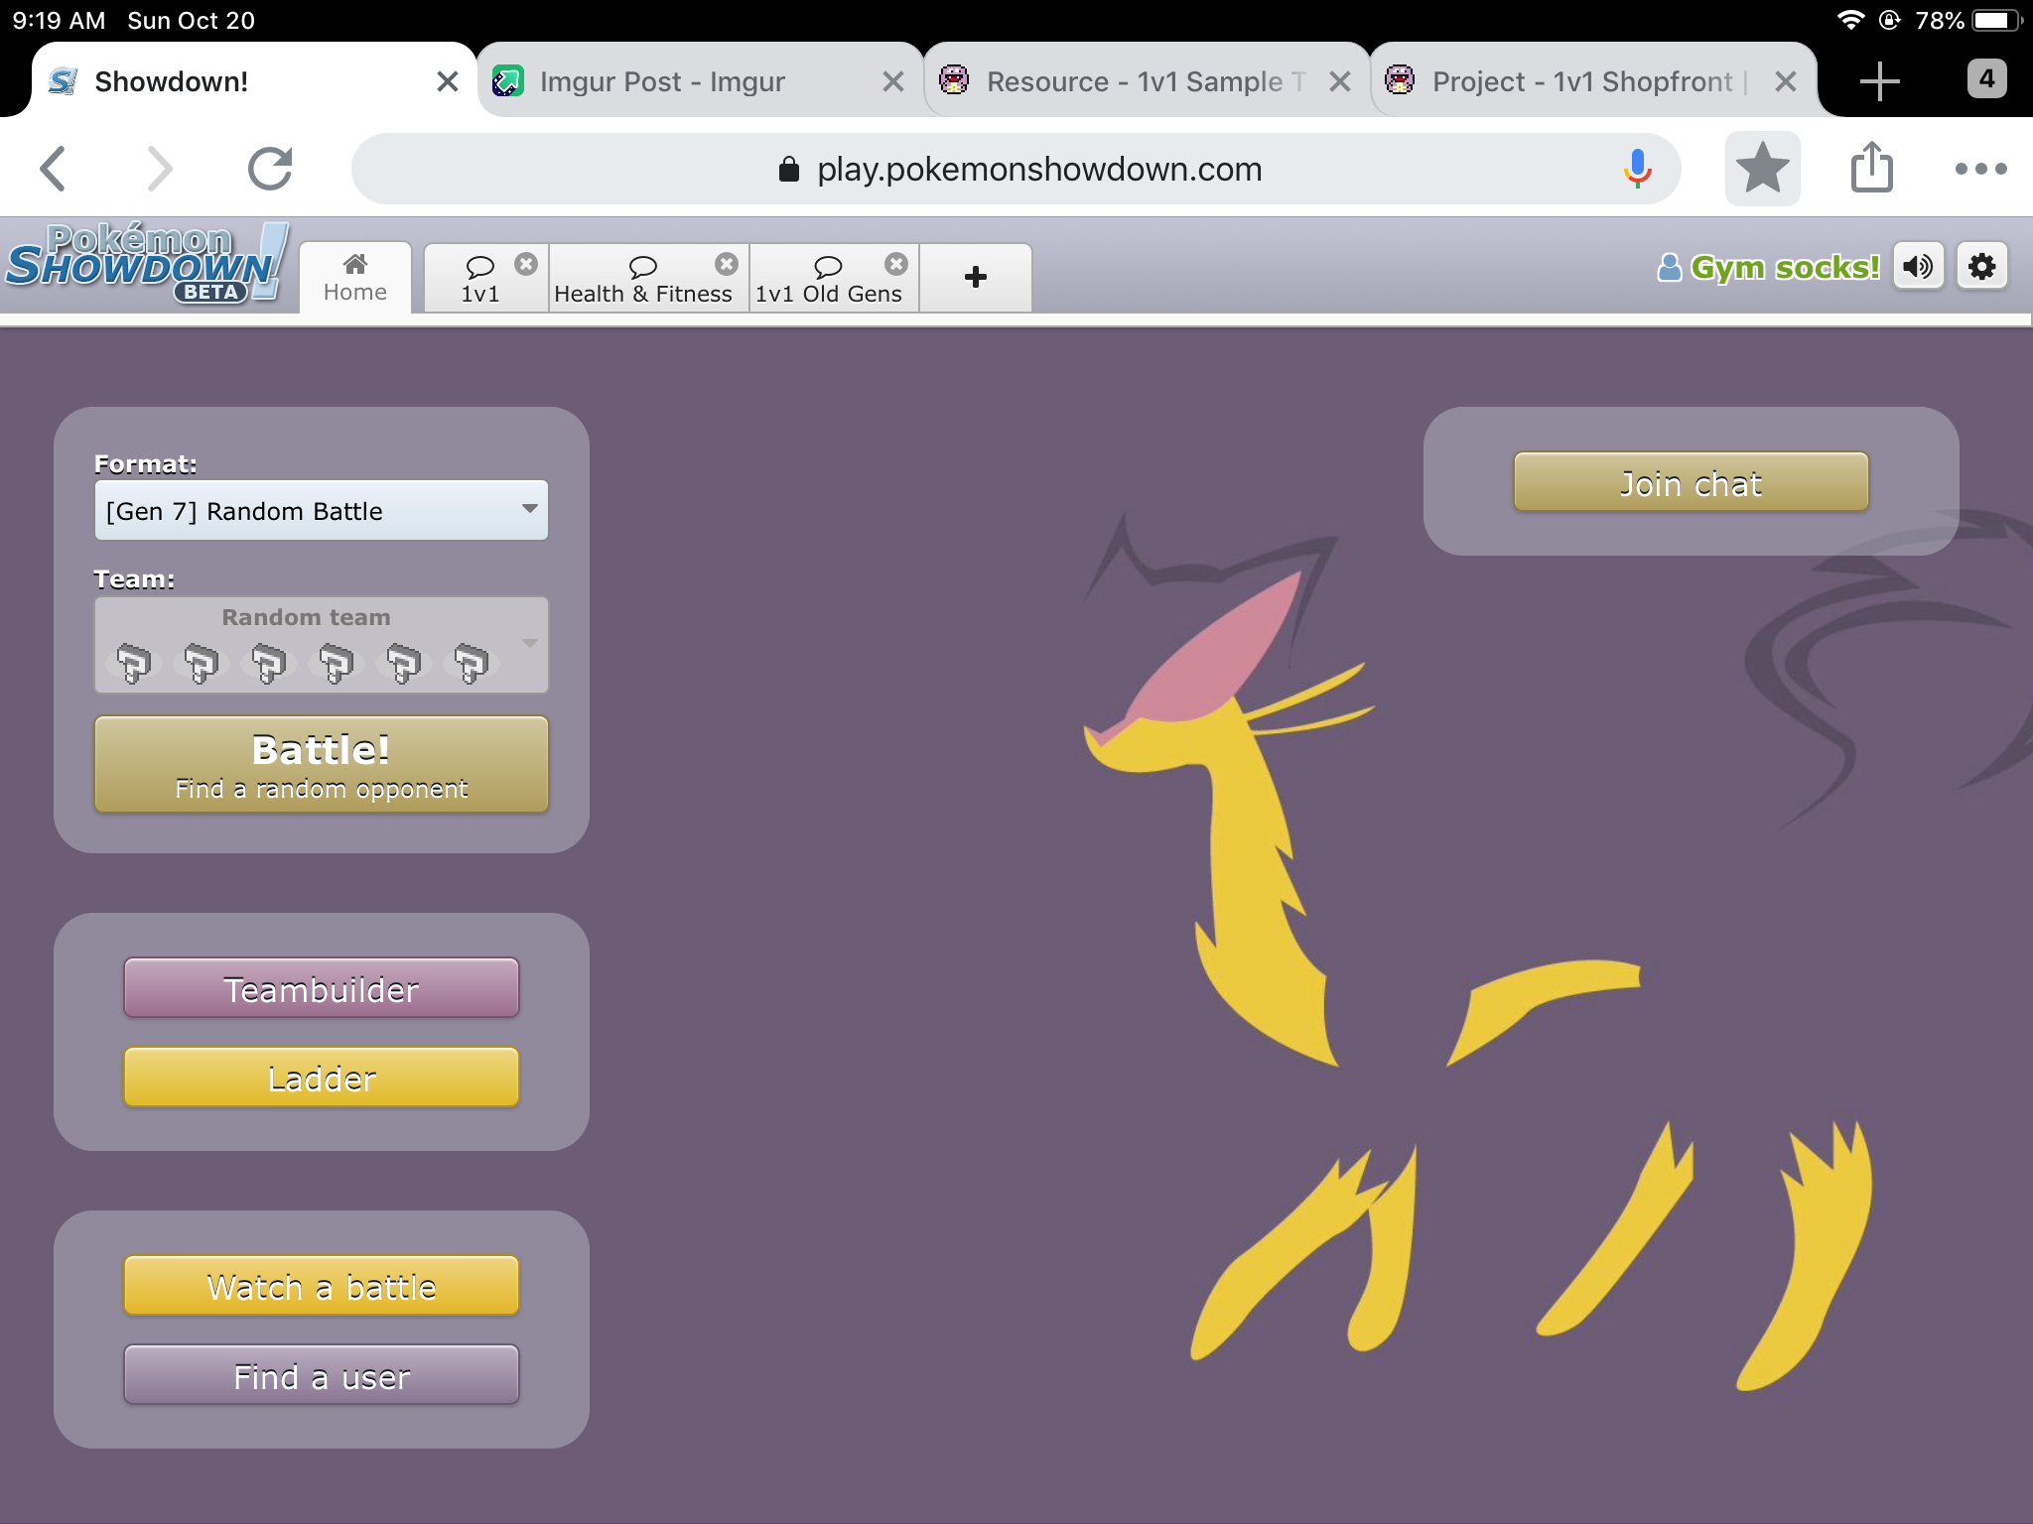Open the share sheet icon

click(1872, 167)
